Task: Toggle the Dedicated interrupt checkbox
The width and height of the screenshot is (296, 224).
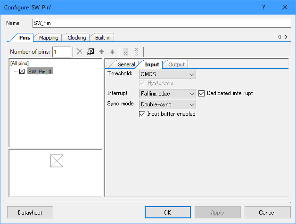Action: 202,93
